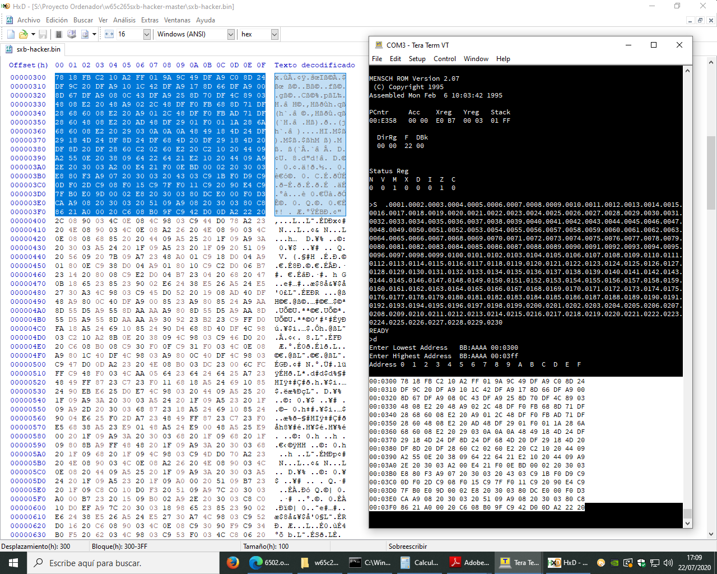Open the Setup menu in Tera Term
The height and width of the screenshot is (574, 717).
point(417,59)
